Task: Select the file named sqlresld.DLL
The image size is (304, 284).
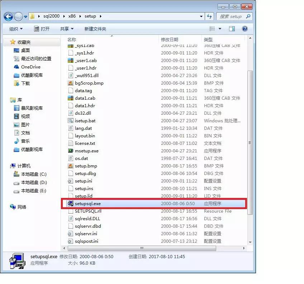Action: click(x=87, y=219)
